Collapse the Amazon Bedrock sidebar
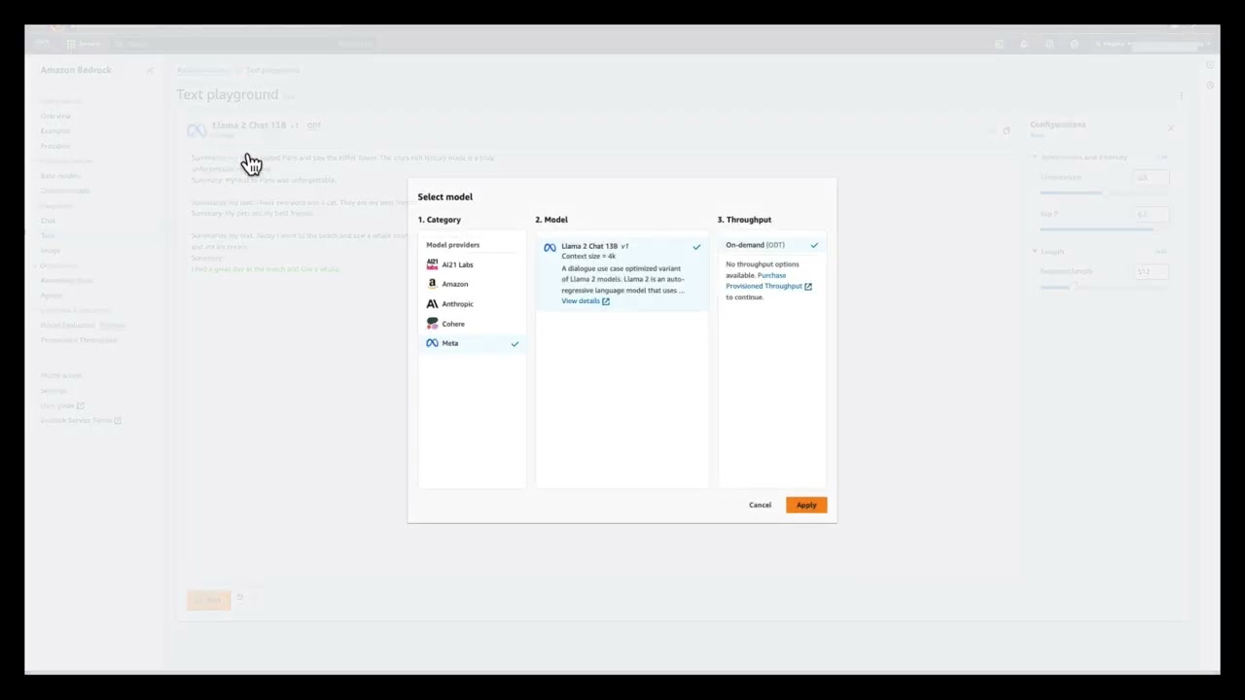1245x700 pixels. click(150, 70)
